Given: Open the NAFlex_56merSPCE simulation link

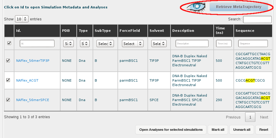Looking at the screenshot, I should point(33,100).
